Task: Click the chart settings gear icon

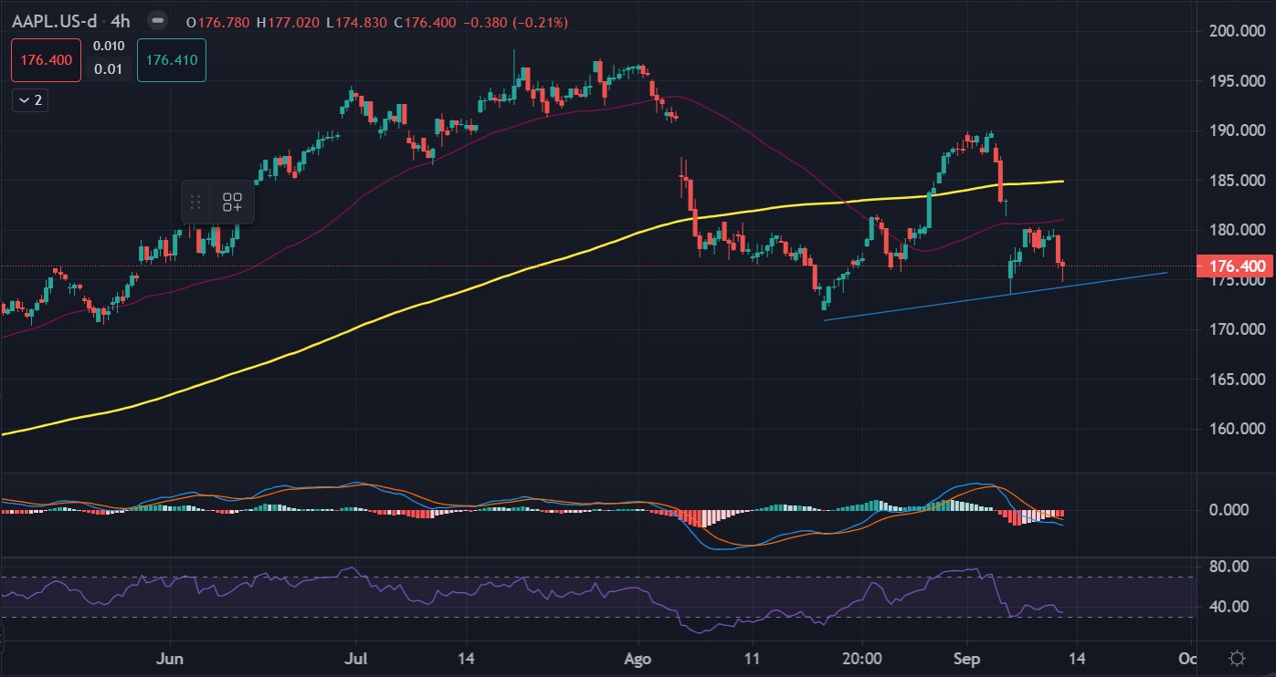Action: (x=1238, y=658)
